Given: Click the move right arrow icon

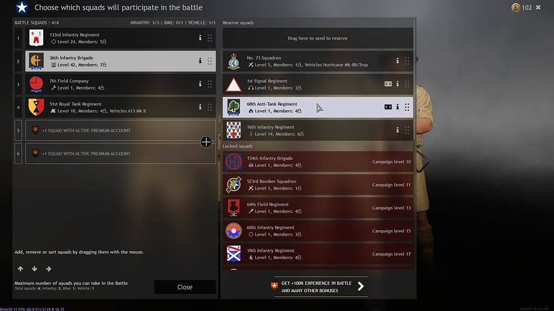Looking at the screenshot, I should pos(48,268).
